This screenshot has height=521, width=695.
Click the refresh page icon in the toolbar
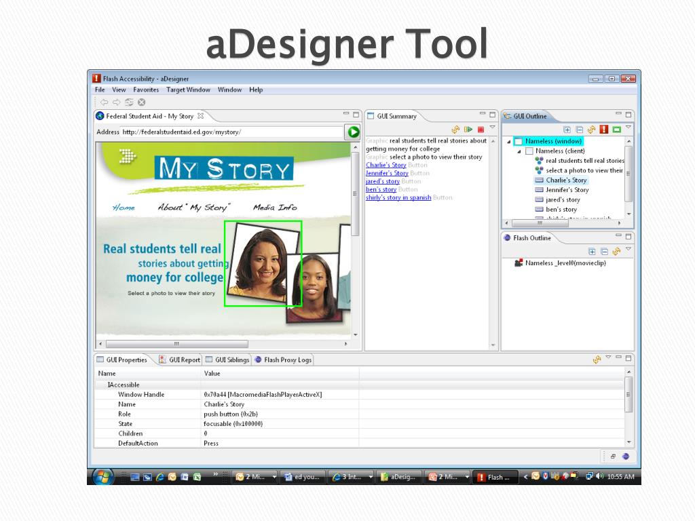click(x=129, y=102)
